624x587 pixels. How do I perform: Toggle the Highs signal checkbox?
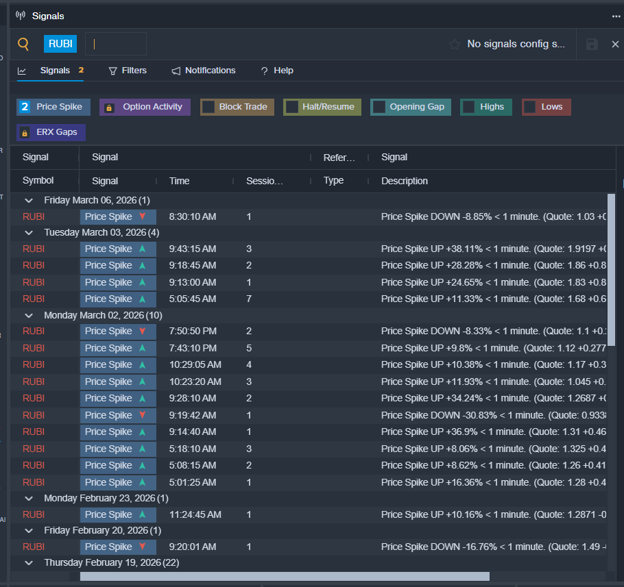(469, 107)
